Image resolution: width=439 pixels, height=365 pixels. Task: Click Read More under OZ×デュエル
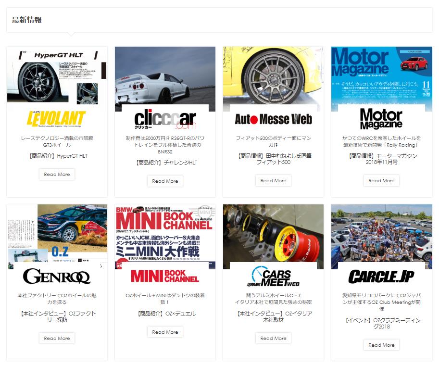(165, 332)
